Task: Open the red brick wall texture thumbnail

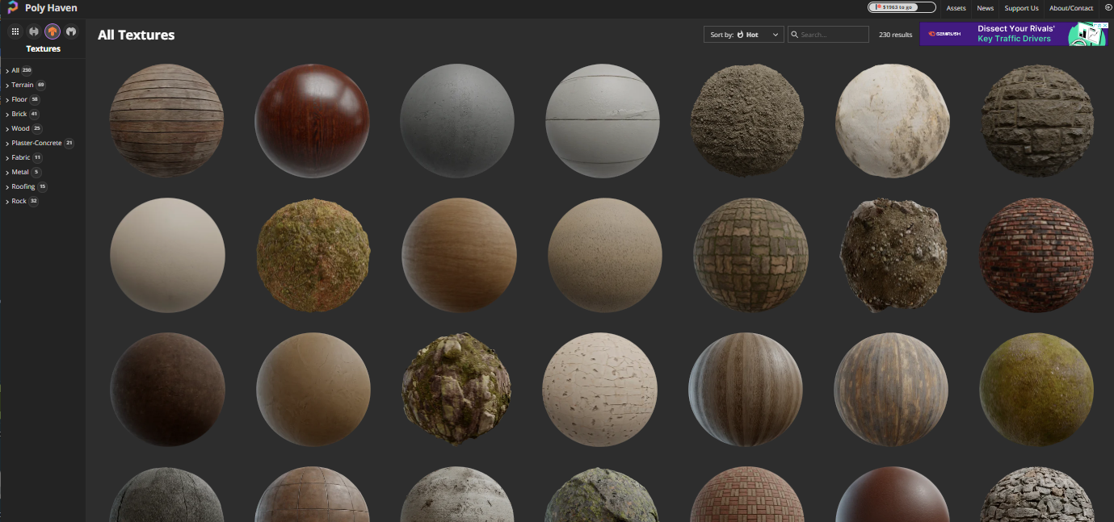Action: click(1036, 255)
